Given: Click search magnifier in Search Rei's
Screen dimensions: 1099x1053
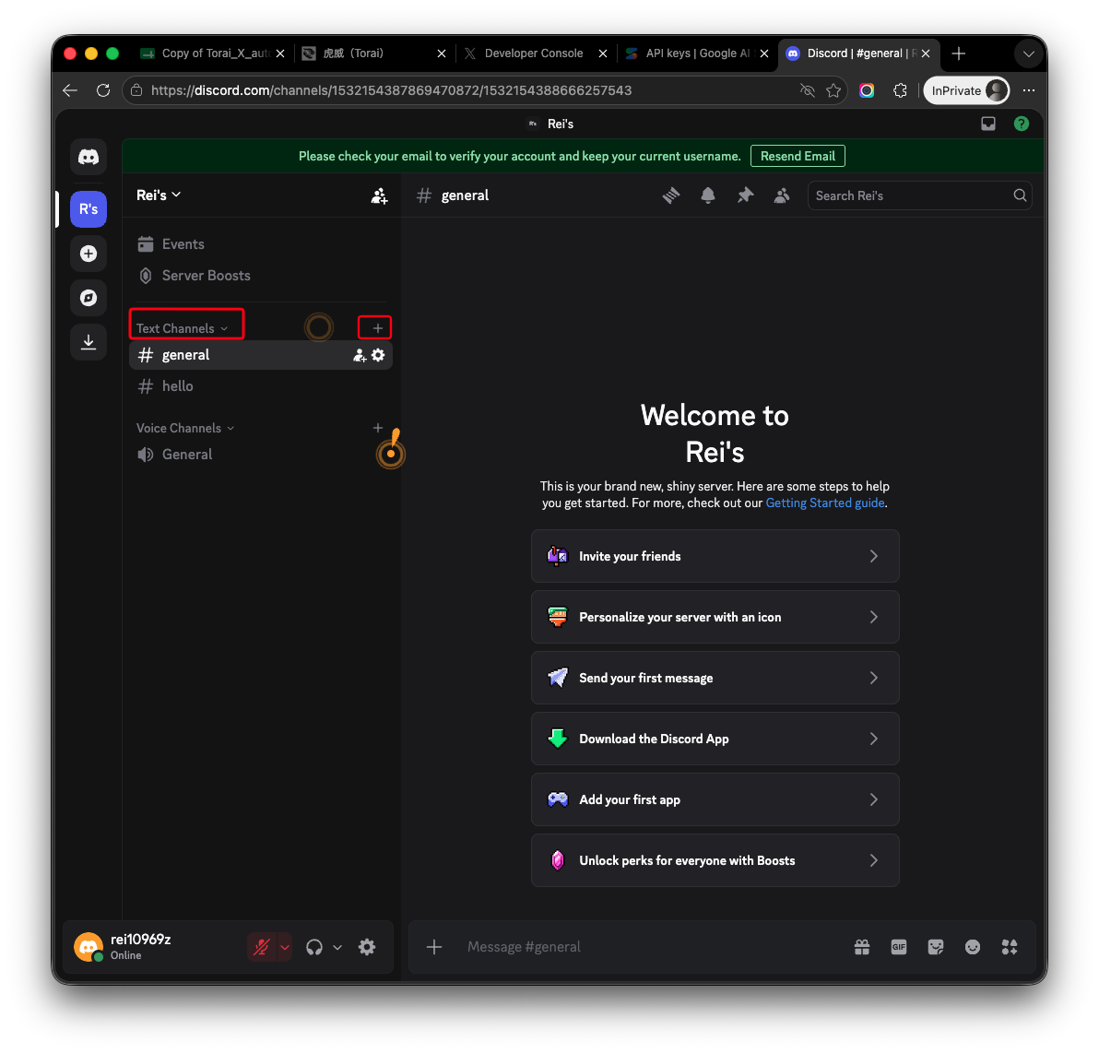Looking at the screenshot, I should pos(1020,195).
